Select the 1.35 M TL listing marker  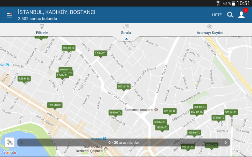(x=100, y=53)
